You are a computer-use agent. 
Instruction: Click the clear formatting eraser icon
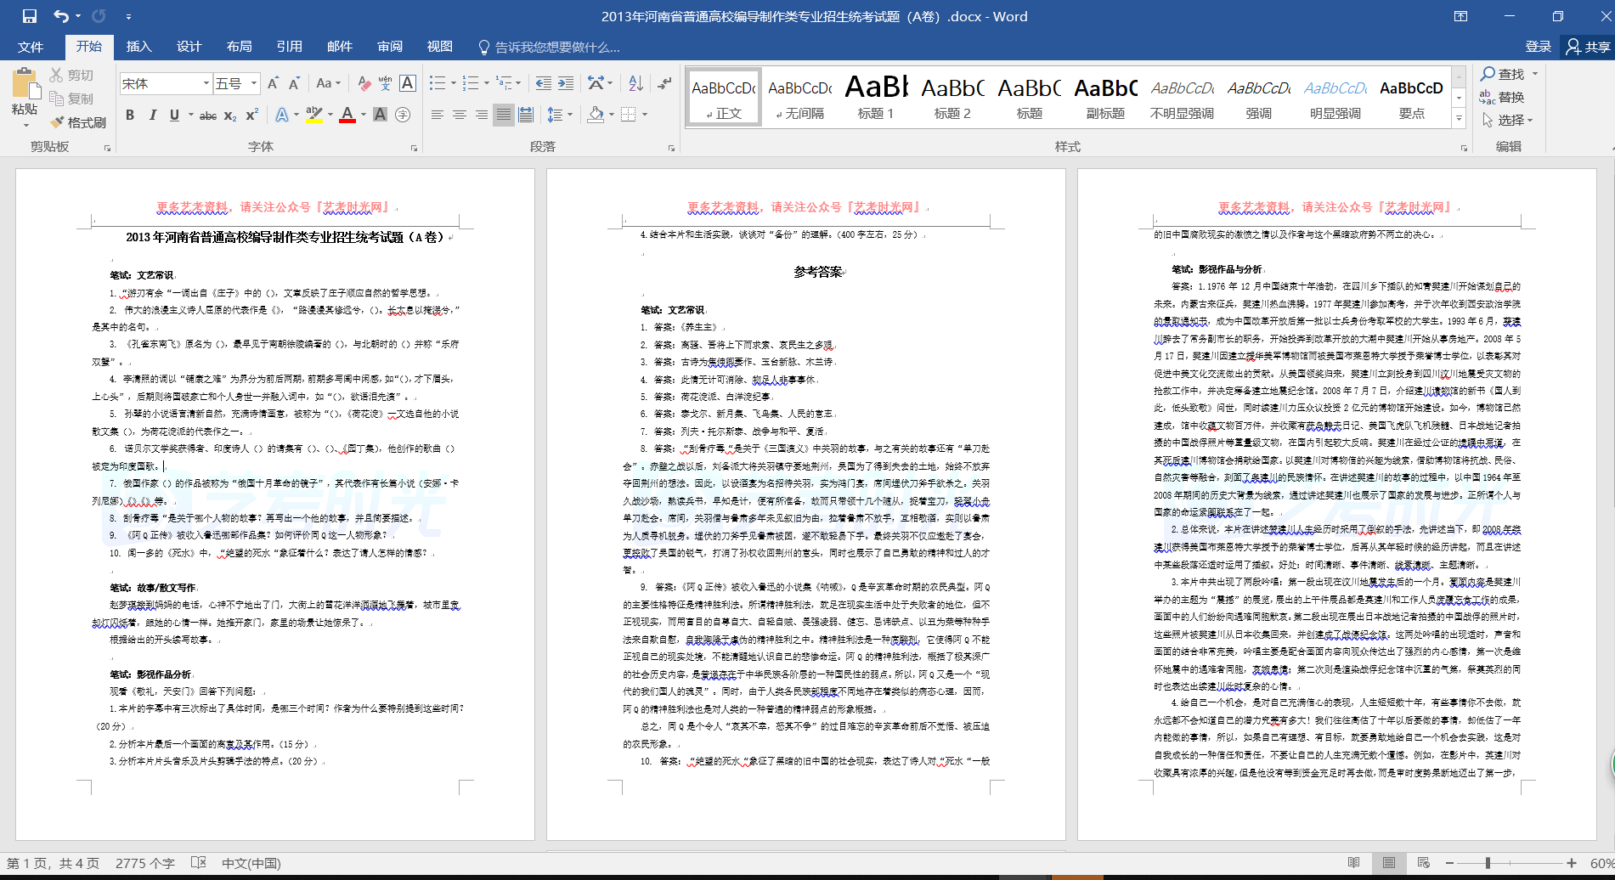tap(364, 83)
